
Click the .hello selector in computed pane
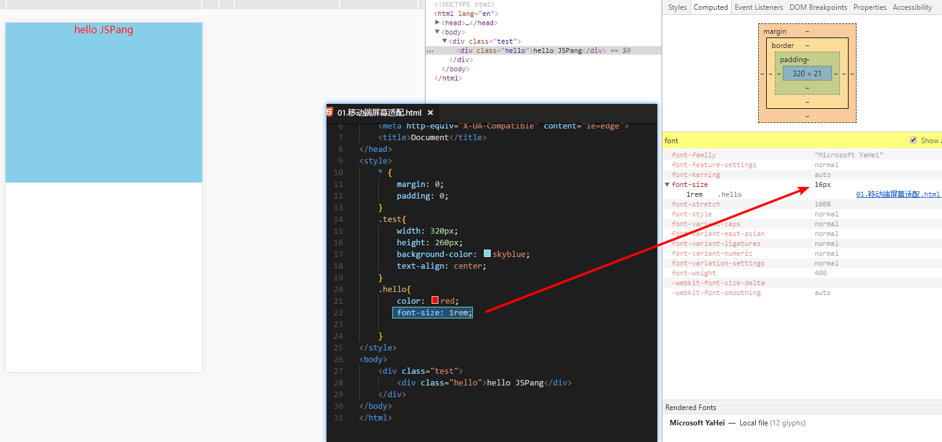coord(729,194)
